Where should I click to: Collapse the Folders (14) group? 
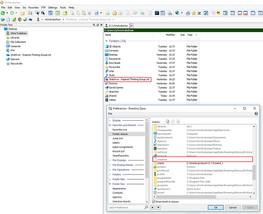pyautogui.click(x=106, y=41)
